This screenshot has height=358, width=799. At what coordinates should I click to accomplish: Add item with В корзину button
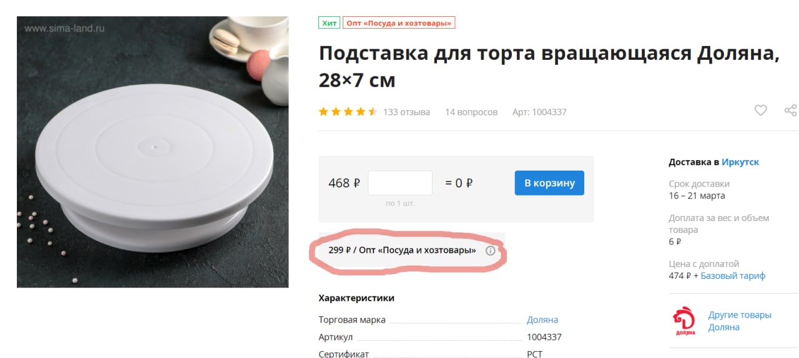coord(549,183)
